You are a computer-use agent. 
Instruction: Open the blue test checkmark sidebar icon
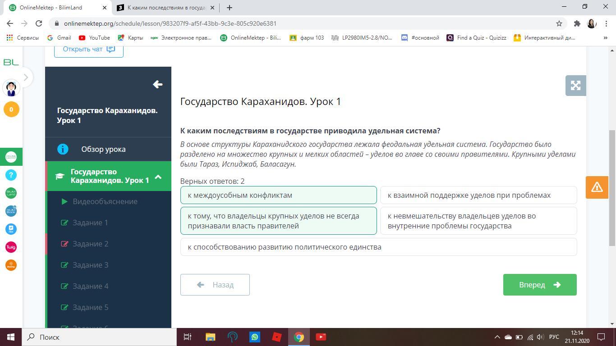(x=11, y=229)
